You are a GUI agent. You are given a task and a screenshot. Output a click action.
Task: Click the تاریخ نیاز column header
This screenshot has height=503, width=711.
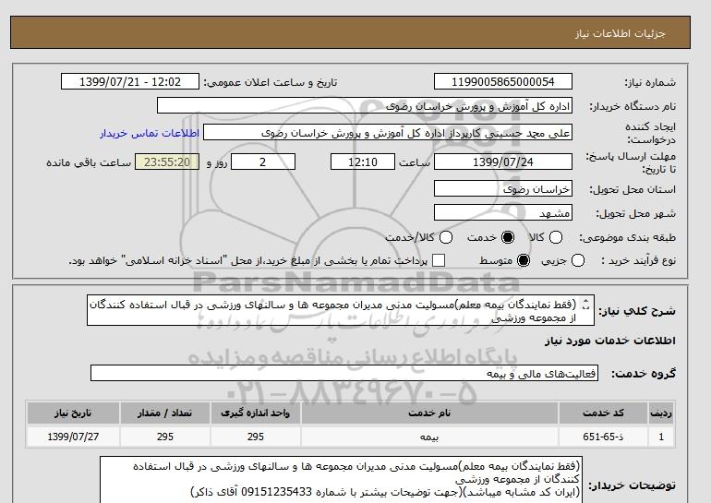point(73,413)
